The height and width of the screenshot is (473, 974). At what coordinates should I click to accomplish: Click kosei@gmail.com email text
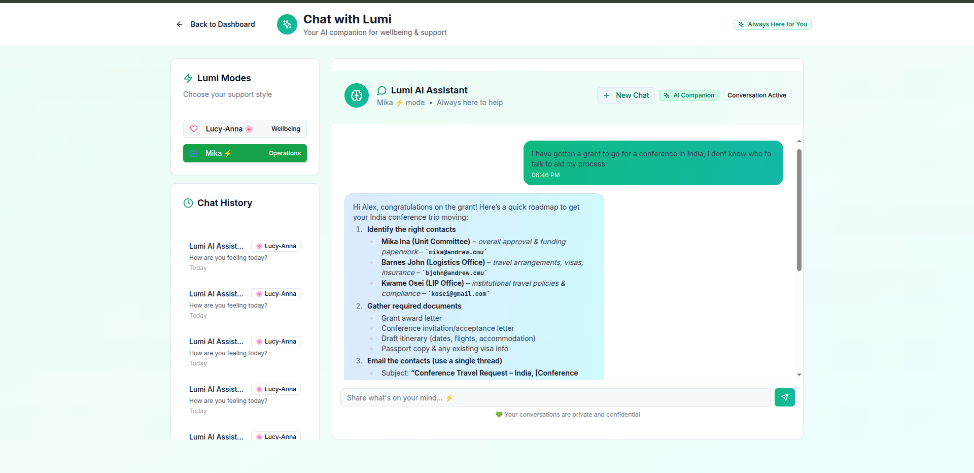459,294
